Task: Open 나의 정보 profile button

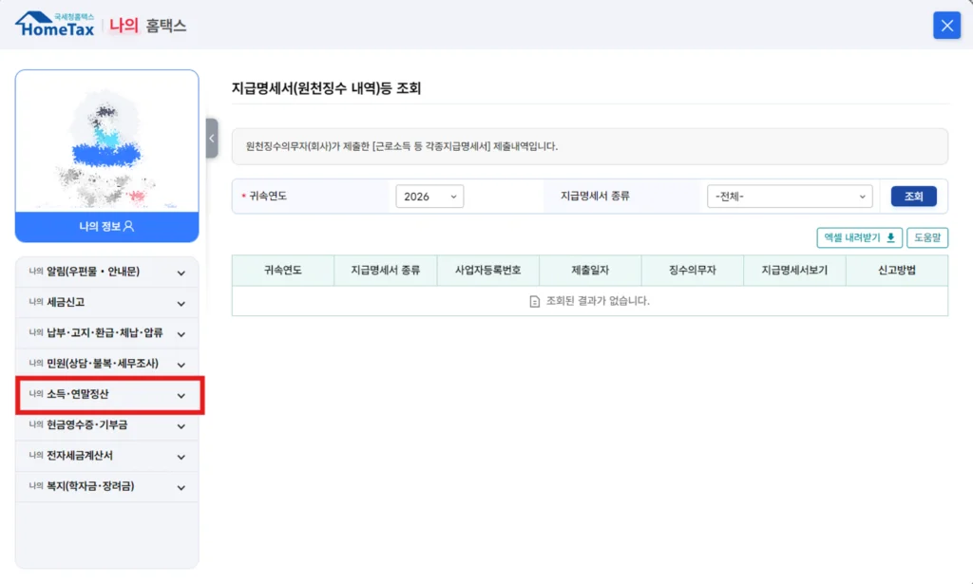Action: coord(106,227)
